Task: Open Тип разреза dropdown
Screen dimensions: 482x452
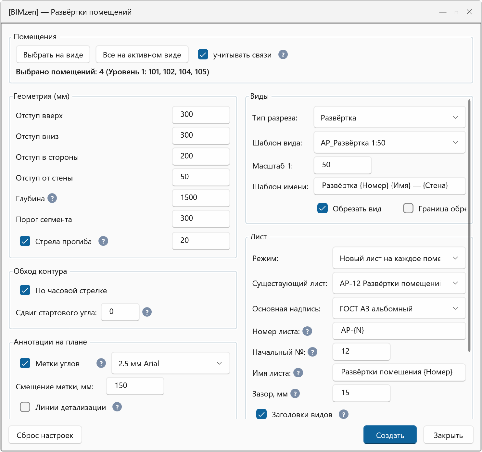Action: (x=390, y=117)
